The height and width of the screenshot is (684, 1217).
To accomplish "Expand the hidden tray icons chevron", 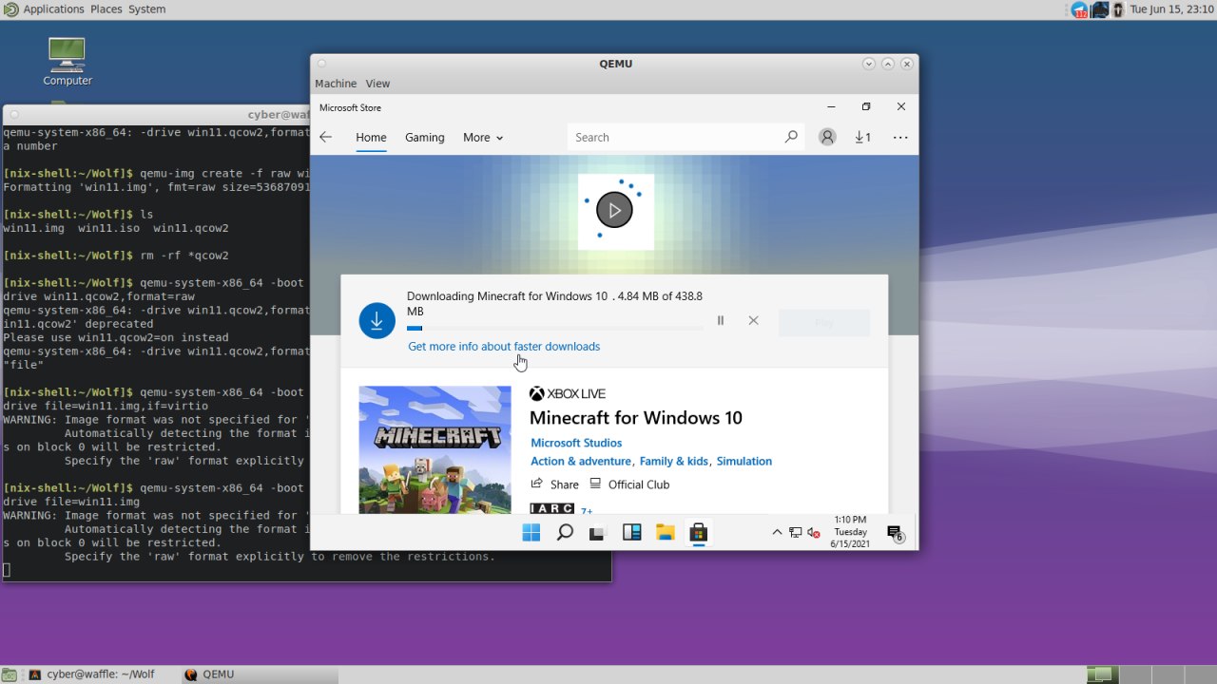I will pos(777,532).
